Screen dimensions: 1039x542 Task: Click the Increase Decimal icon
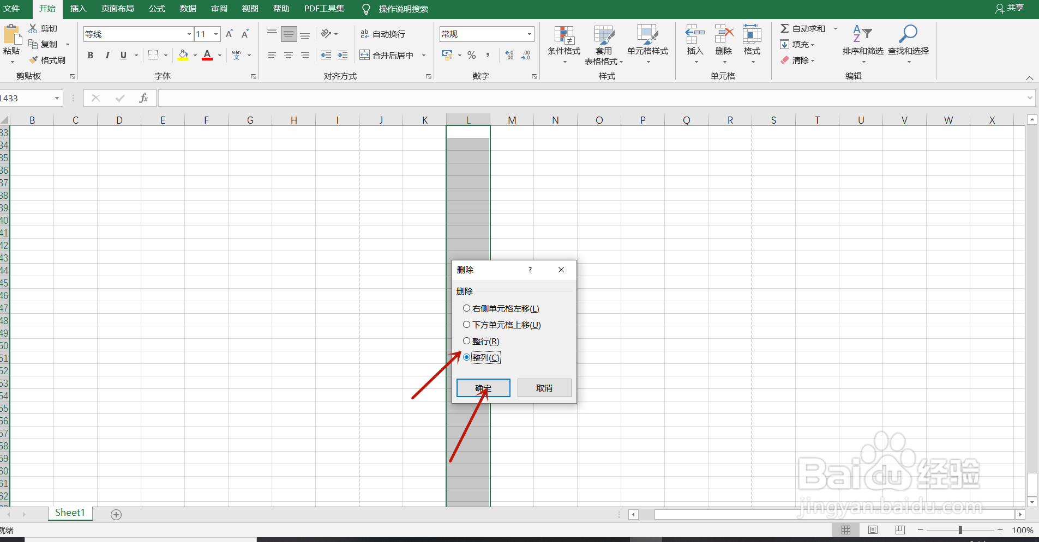pos(509,55)
